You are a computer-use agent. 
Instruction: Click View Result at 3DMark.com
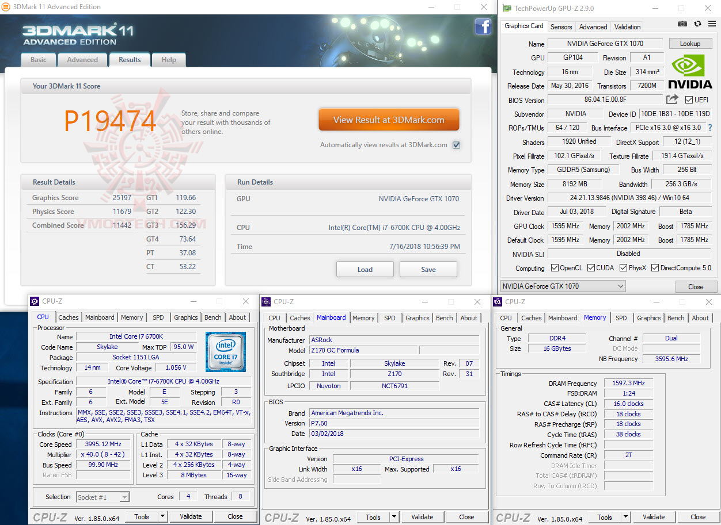point(389,120)
